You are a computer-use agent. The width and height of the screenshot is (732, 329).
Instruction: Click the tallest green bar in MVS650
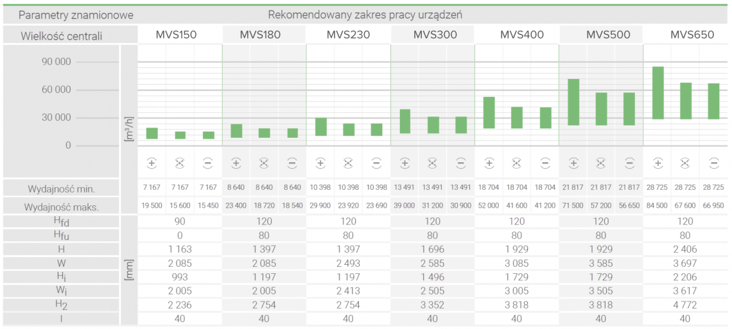click(658, 92)
